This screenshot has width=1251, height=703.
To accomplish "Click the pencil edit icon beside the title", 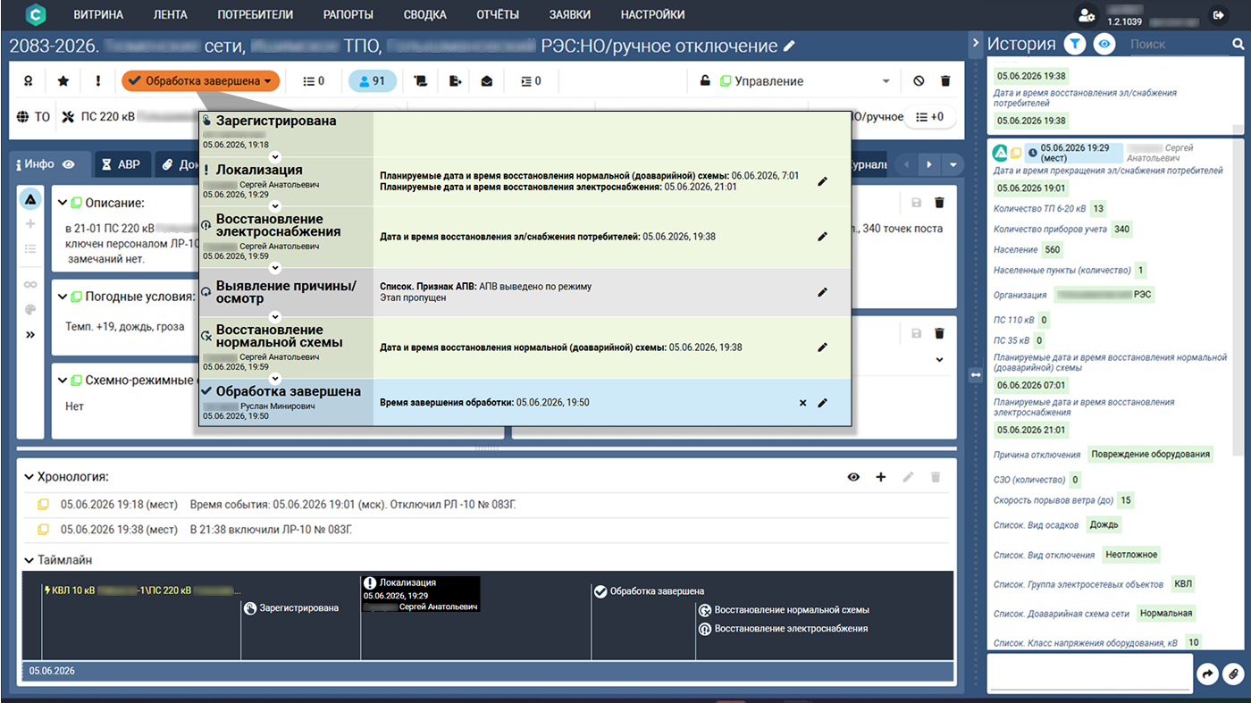I will click(789, 46).
